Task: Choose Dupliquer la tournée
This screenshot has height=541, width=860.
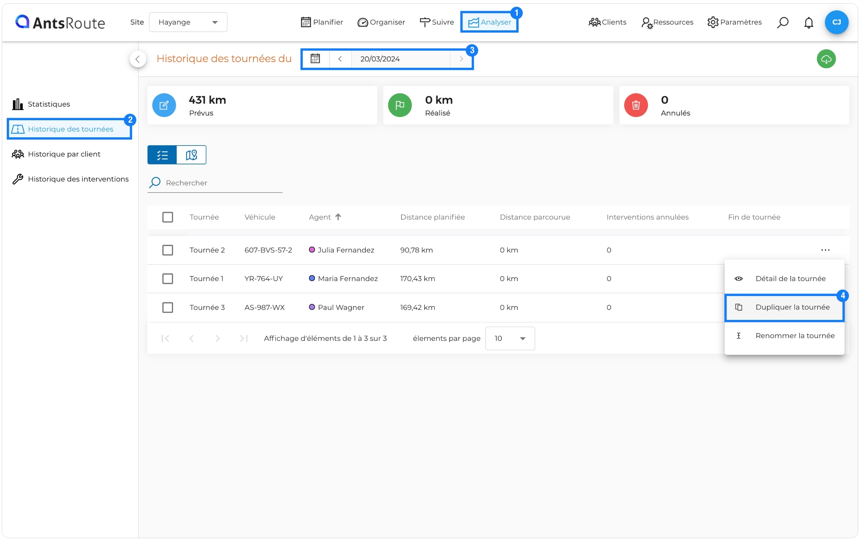Action: [784, 307]
